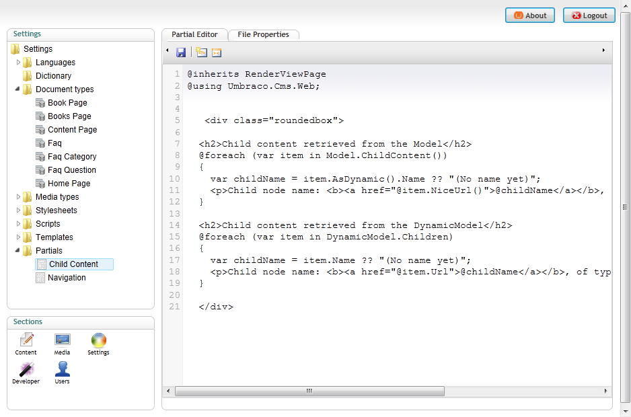
Task: Click the Save disk icon in editor toolbar
Action: pos(181,52)
